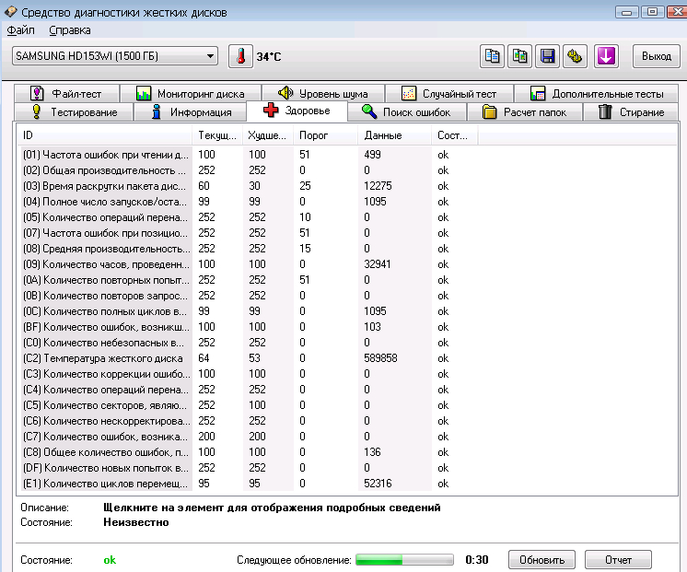Click the Выход button

pyautogui.click(x=657, y=56)
